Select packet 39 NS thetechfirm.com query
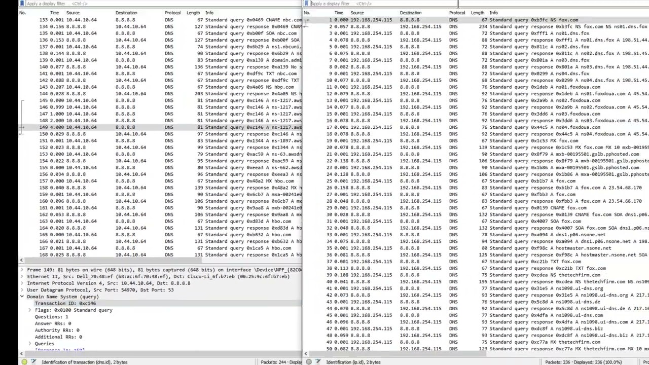Screen dimensions: 649x365 pos(477,275)
